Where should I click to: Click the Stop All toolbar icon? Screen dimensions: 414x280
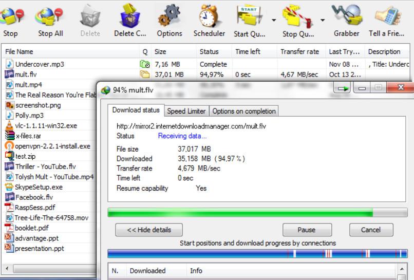(50, 16)
